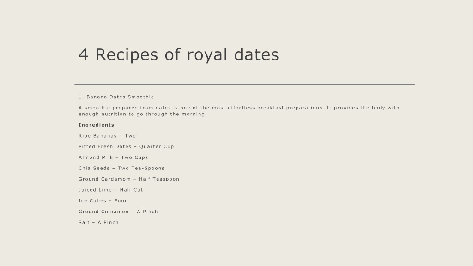Select the '1. Banana Dates Smoothie' heading
Screen dimensions: 473x266
pyautogui.click(x=116, y=97)
